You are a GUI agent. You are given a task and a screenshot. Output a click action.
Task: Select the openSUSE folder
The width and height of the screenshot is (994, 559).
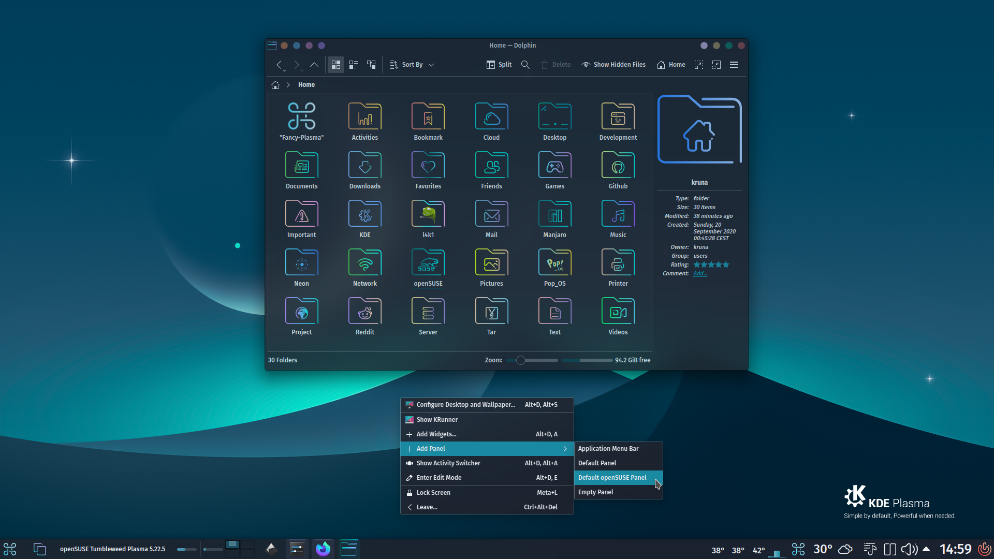coord(428,268)
